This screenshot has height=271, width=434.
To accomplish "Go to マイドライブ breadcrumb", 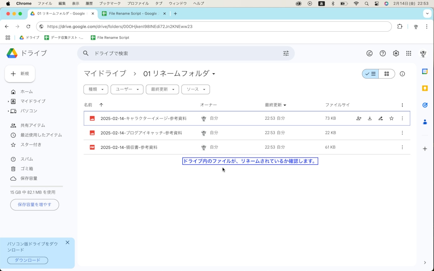I will tap(105, 74).
